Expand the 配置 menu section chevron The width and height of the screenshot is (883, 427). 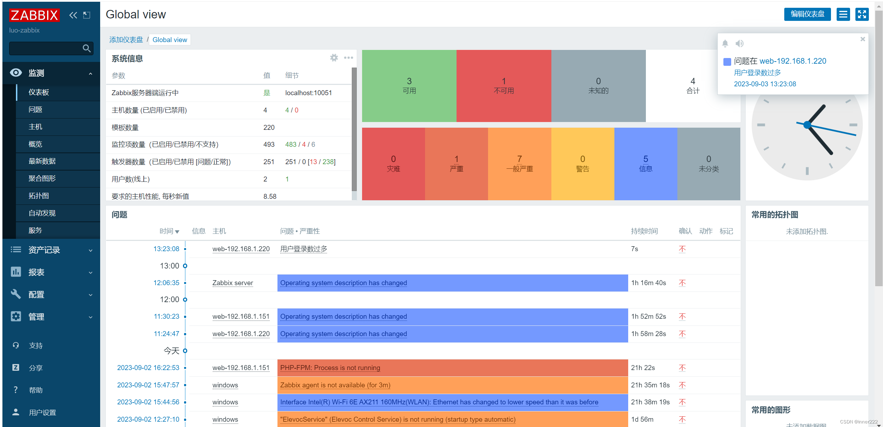click(91, 295)
